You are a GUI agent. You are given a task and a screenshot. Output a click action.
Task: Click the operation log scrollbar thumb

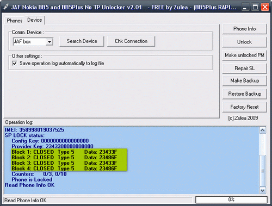(263, 171)
